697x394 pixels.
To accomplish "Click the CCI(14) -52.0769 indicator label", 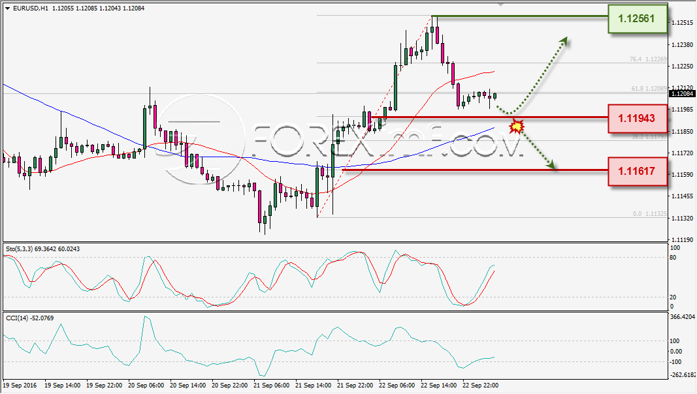I will point(30,318).
